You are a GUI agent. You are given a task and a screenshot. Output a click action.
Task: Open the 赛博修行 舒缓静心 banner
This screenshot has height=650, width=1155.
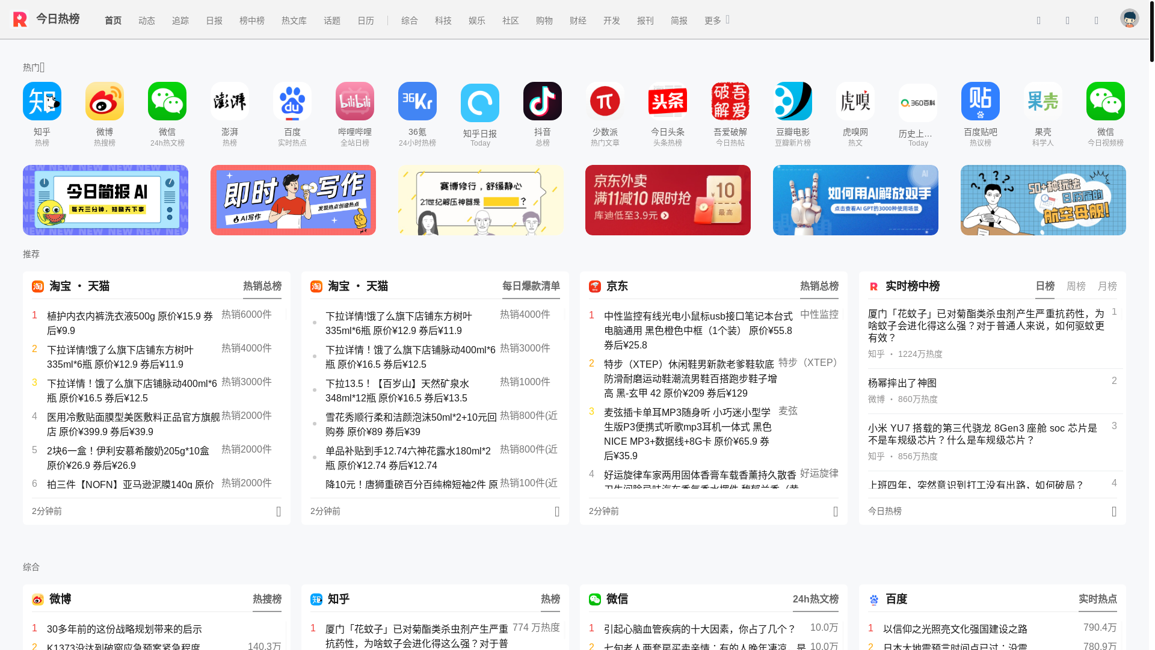click(x=481, y=200)
